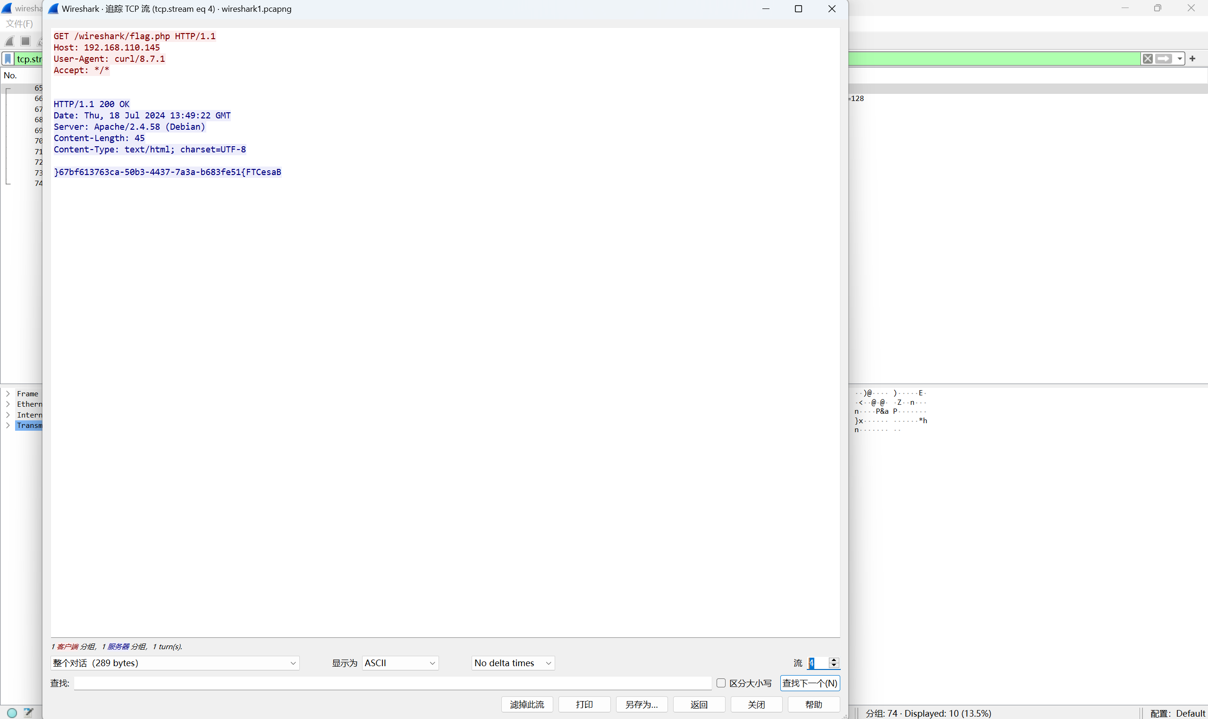This screenshot has width=1208, height=719.
Task: Click the 查找 search input field
Action: coord(393,683)
